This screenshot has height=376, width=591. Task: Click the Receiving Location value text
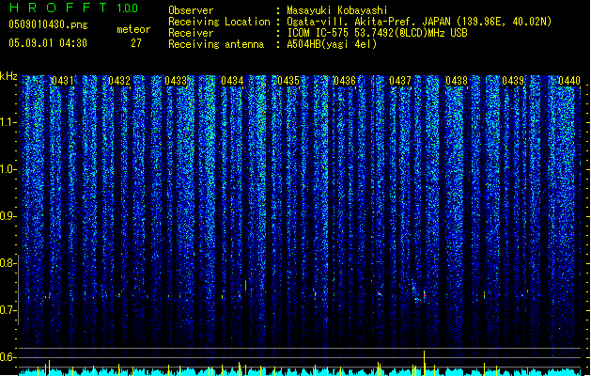click(x=419, y=22)
